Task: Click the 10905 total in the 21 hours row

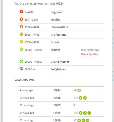Action: (57, 113)
